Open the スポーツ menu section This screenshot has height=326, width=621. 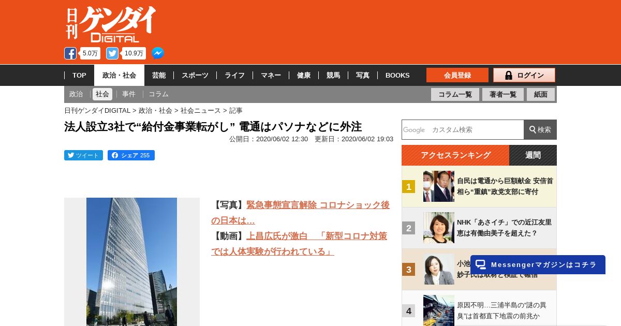[195, 76]
